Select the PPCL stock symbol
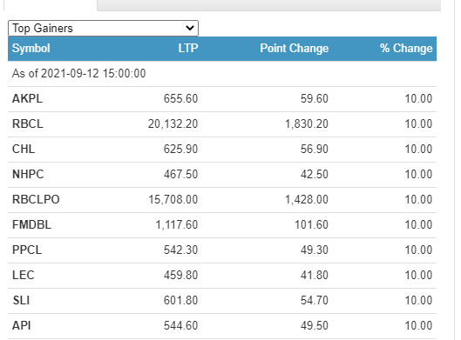This screenshot has height=340, width=461. [27, 250]
